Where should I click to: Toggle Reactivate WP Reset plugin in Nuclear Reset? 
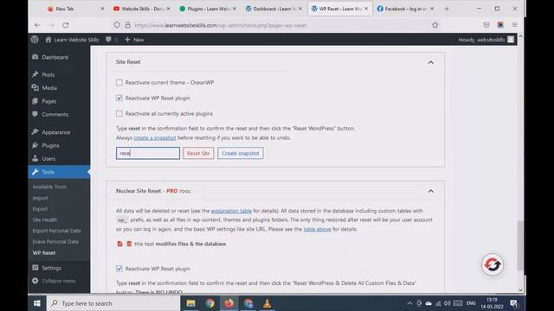pyautogui.click(x=119, y=269)
